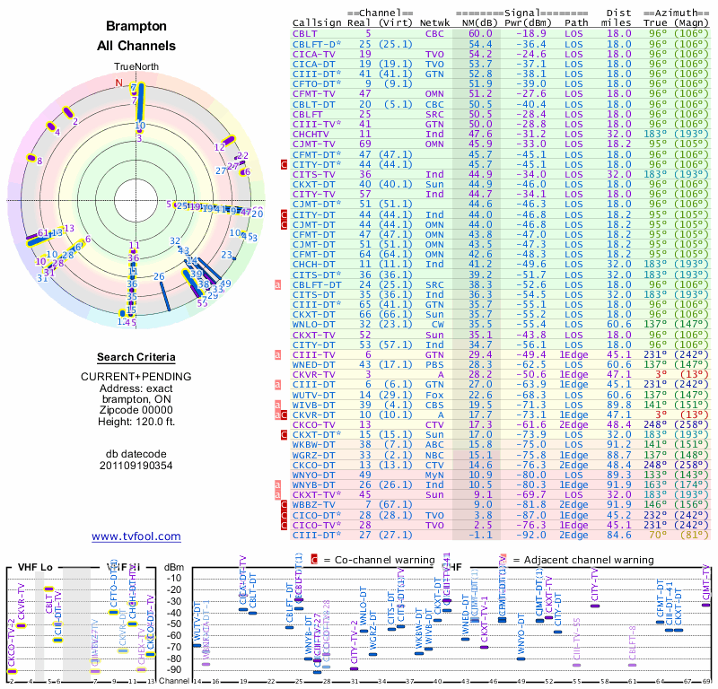Select the WGRZ-DT callsign in the table
The image size is (718, 689).
pos(314,456)
